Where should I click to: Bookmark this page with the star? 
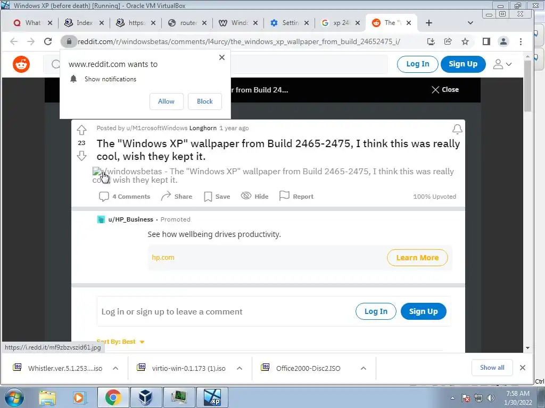[465, 41]
